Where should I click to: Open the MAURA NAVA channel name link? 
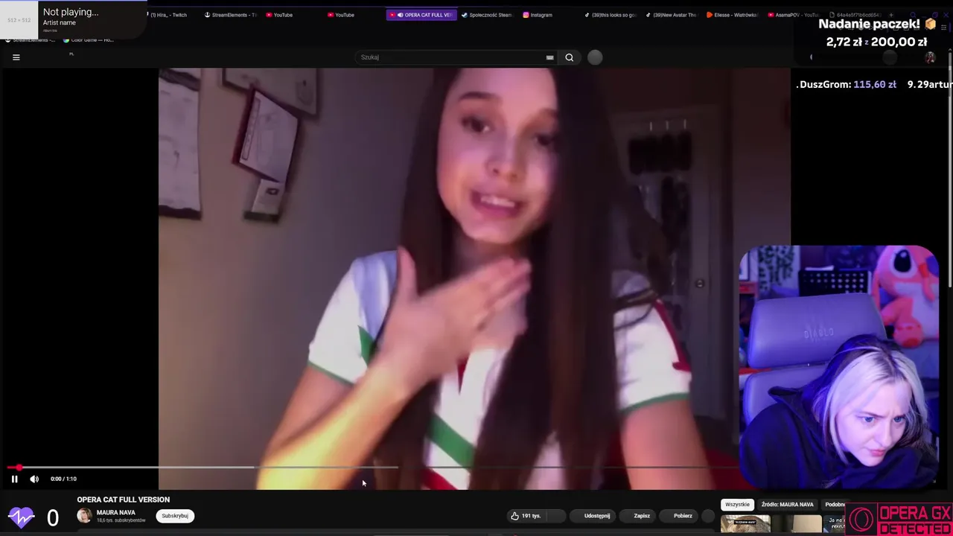[115, 512]
